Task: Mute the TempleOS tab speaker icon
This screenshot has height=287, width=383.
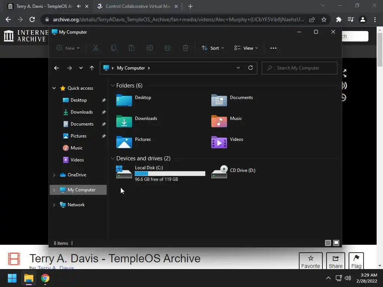Action: click(x=79, y=6)
